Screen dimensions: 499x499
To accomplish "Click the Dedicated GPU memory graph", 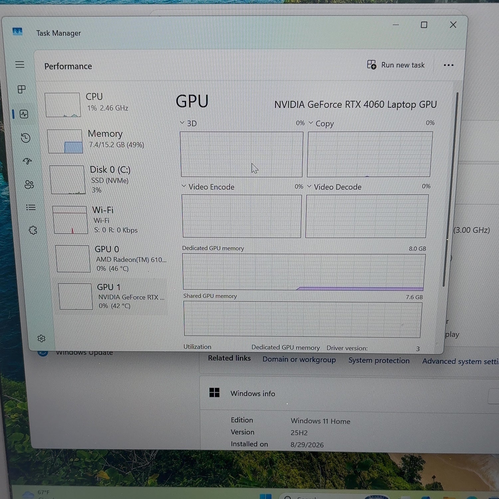I will 304,272.
